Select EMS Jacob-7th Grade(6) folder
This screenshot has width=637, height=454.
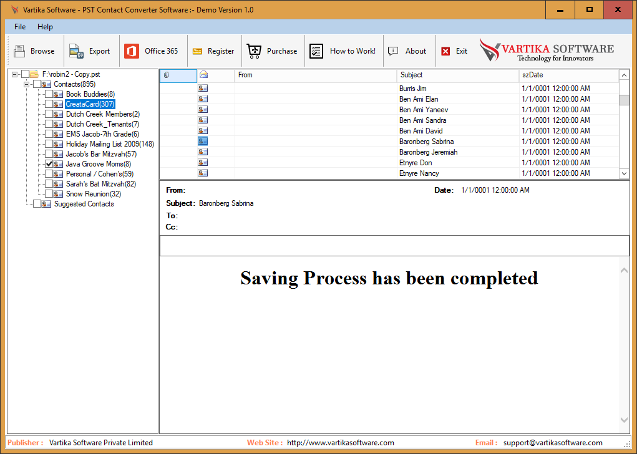(103, 134)
